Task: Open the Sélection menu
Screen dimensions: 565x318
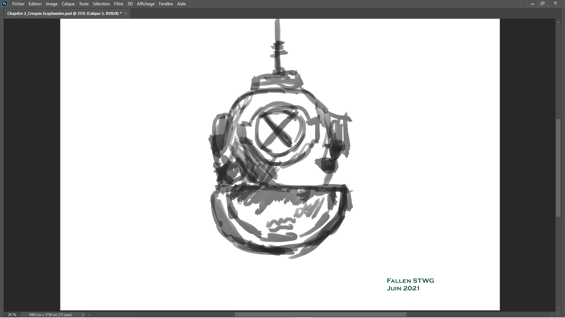Action: pos(101,4)
